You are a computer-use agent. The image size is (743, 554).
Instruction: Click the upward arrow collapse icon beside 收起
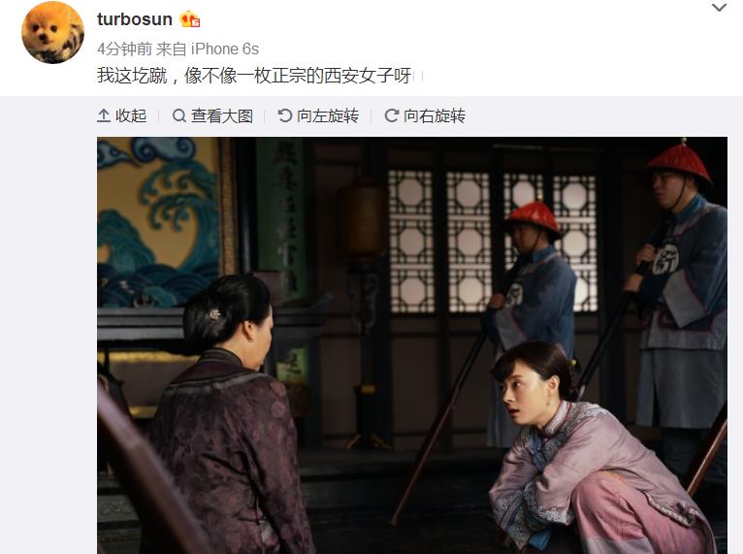[x=104, y=115]
